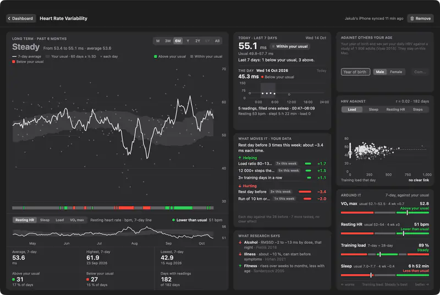The width and height of the screenshot is (440, 295).
Task: Click the Training load indicator bar
Action: 384,254
